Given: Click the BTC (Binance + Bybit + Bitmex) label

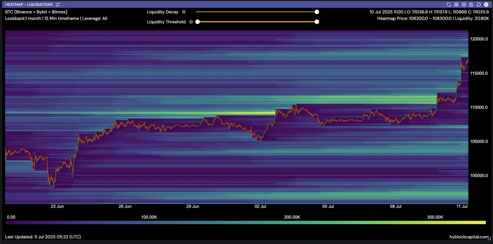Looking at the screenshot, I should click(37, 12).
